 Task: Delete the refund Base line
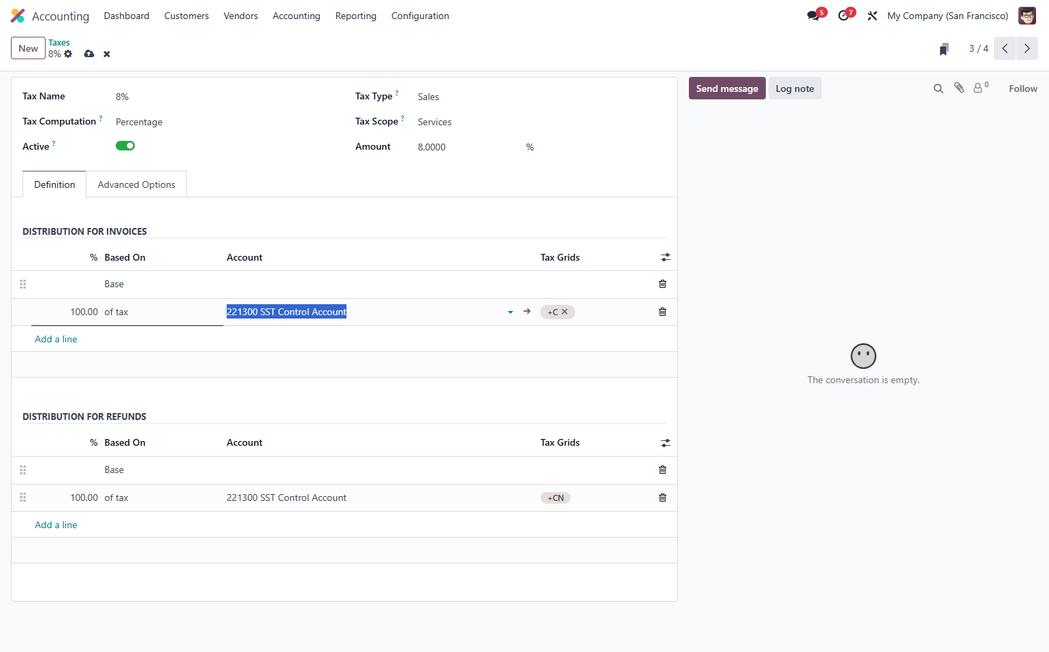(x=662, y=470)
